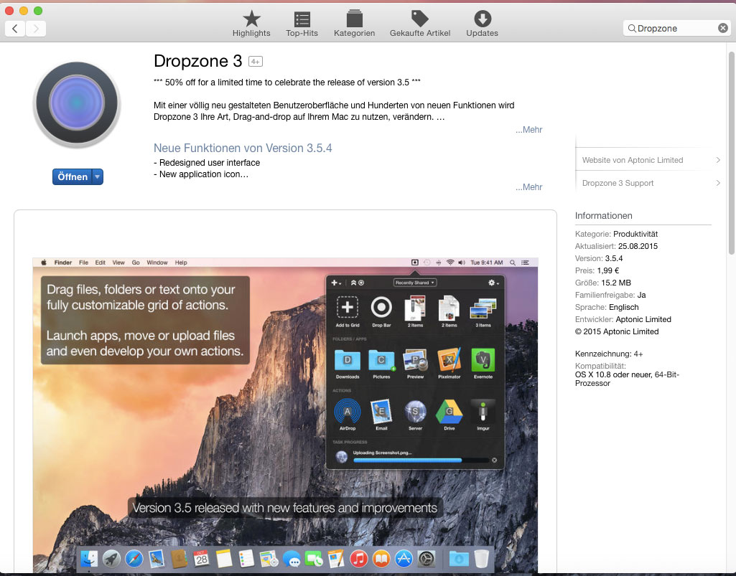Click the Pixelmator icon in grid

pyautogui.click(x=449, y=360)
